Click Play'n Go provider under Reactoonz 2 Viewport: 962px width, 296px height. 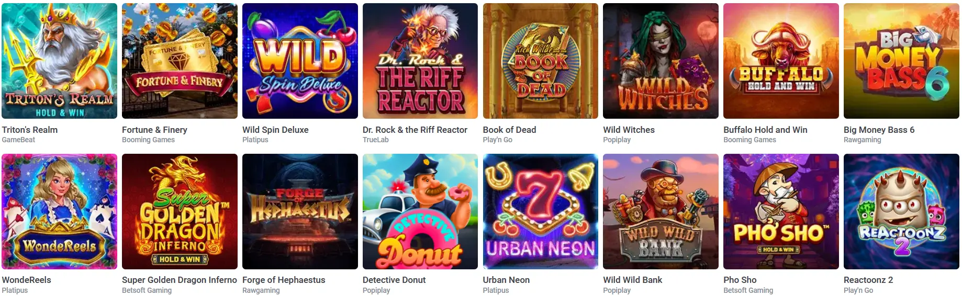(858, 290)
